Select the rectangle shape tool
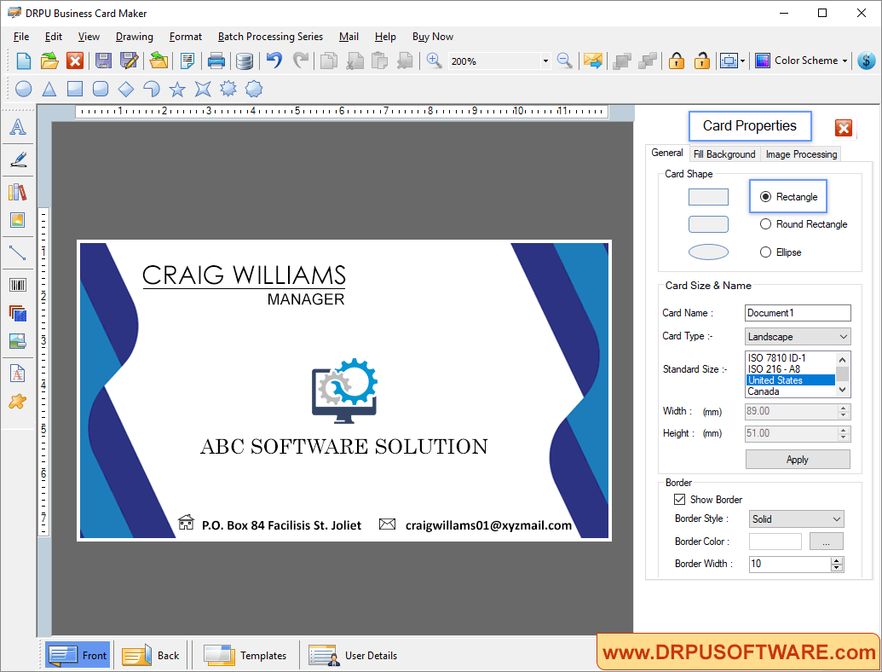This screenshot has height=672, width=882. pyautogui.click(x=75, y=89)
